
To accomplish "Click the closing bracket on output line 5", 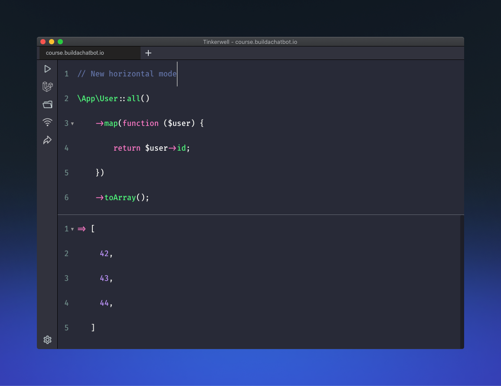I will pos(93,328).
